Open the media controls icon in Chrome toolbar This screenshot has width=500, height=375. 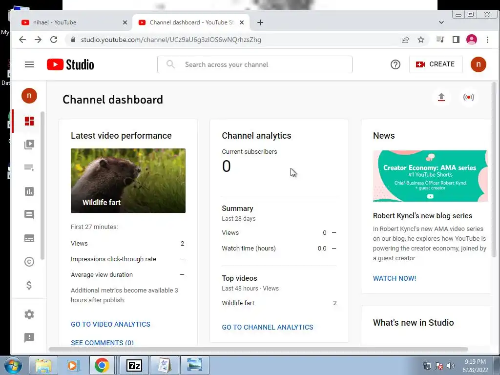[440, 40]
